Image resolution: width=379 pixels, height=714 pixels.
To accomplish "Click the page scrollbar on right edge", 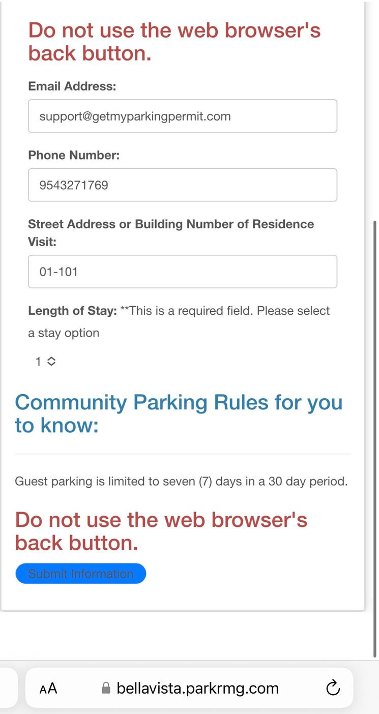I will point(375,437).
